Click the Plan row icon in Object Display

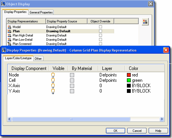tap(10, 31)
